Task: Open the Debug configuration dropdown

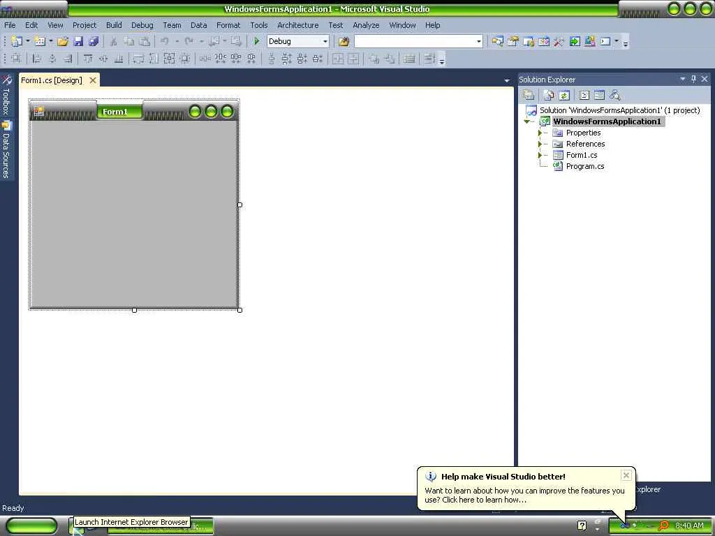Action: pos(325,41)
